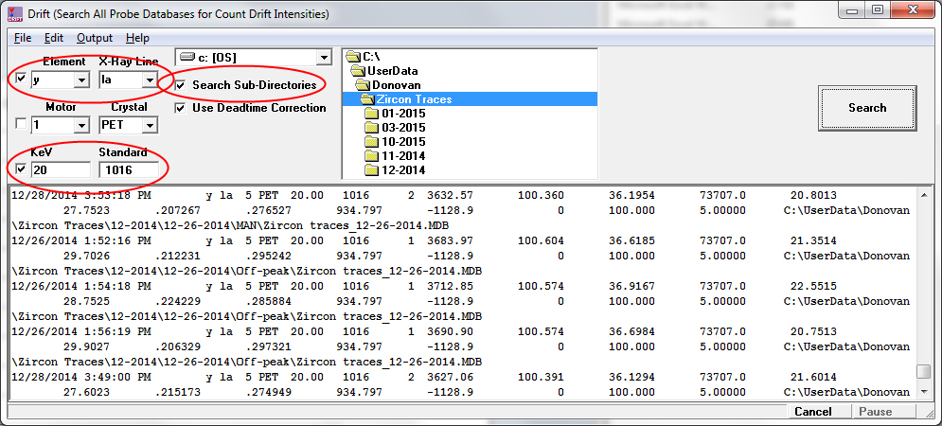
Task: Click the C:\ root folder
Action: [375, 57]
